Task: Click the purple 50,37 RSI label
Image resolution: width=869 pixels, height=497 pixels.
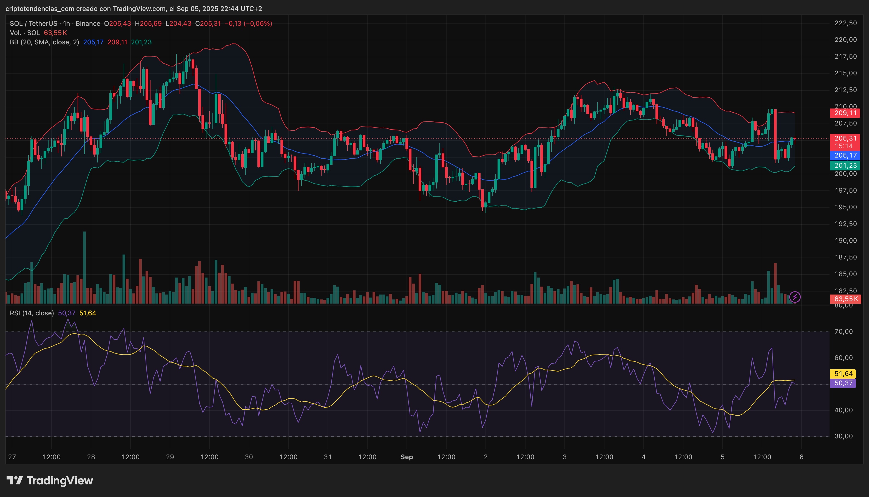Action: 843,383
